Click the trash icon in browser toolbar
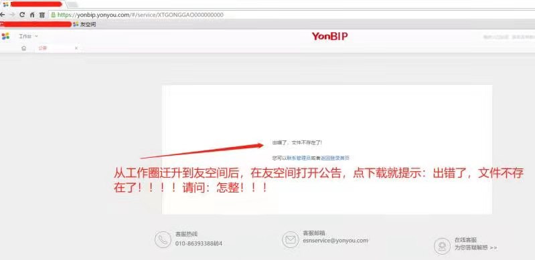 [x=42, y=15]
